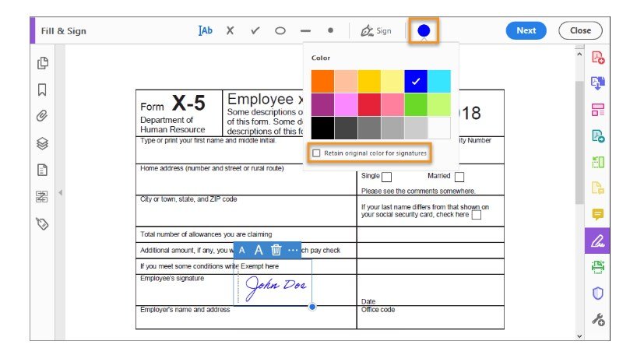Check the Single checkbox on form
This screenshot has height=355, width=644.
pyautogui.click(x=386, y=177)
